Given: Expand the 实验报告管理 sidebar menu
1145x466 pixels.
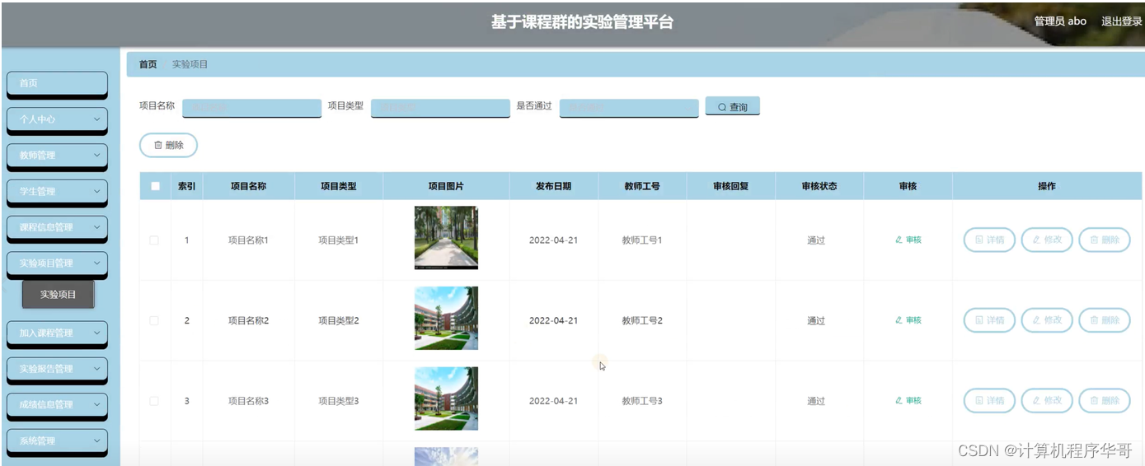Looking at the screenshot, I should coord(57,369).
